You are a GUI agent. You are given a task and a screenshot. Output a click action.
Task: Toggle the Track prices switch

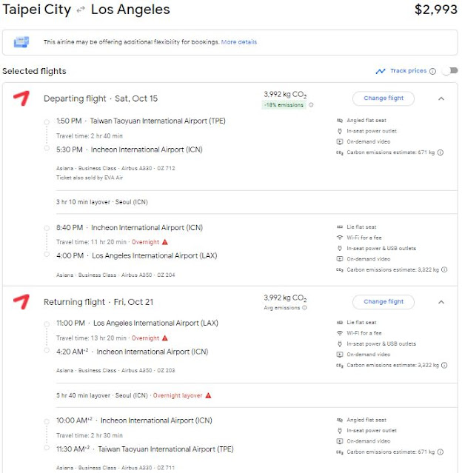449,71
